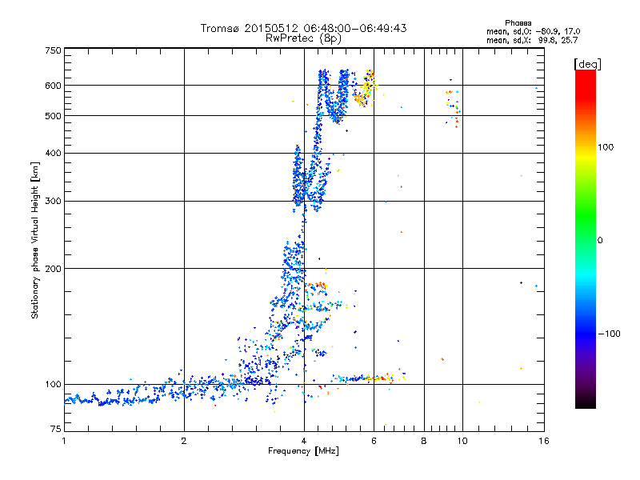This screenshot has height=480, width=640.
Task: Click the y-axis tick label '300'
Action: (x=54, y=202)
